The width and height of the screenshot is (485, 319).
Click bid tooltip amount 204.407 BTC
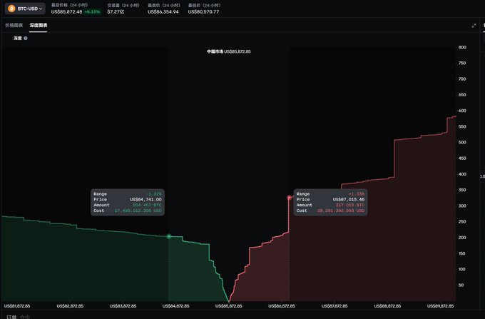coord(147,205)
